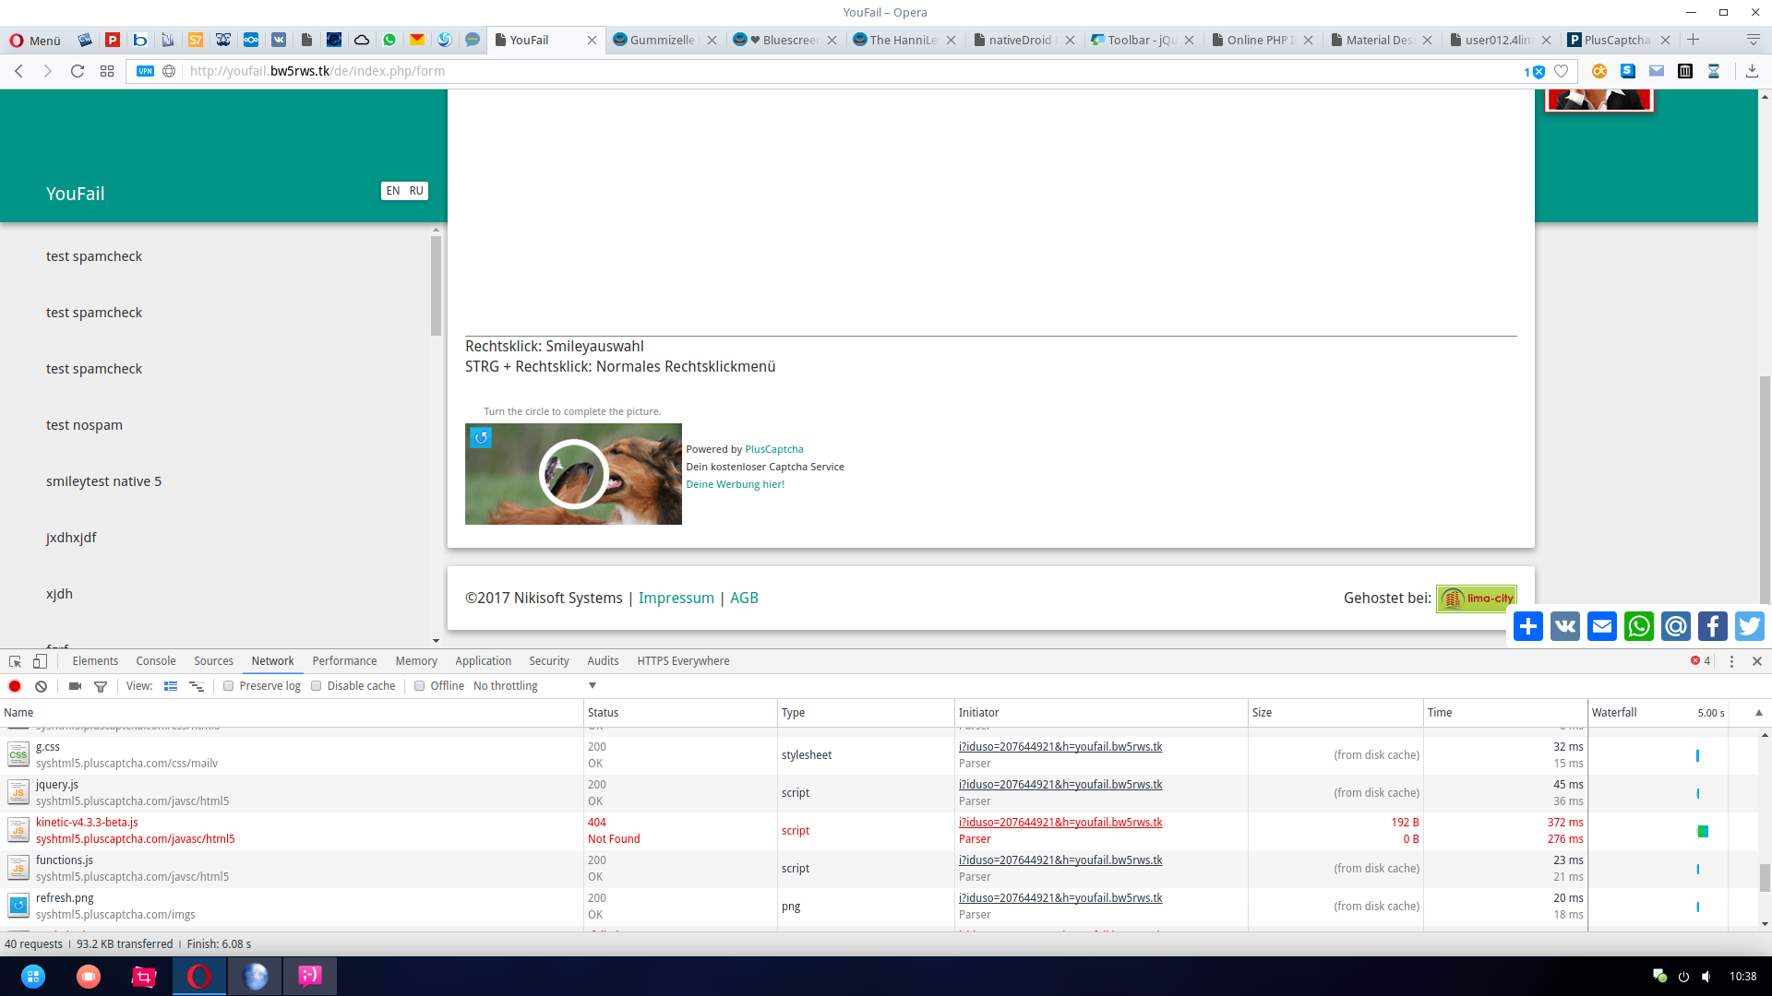Viewport: 1772px width, 996px height.
Task: Click the captcha refresh icon
Action: tap(481, 438)
